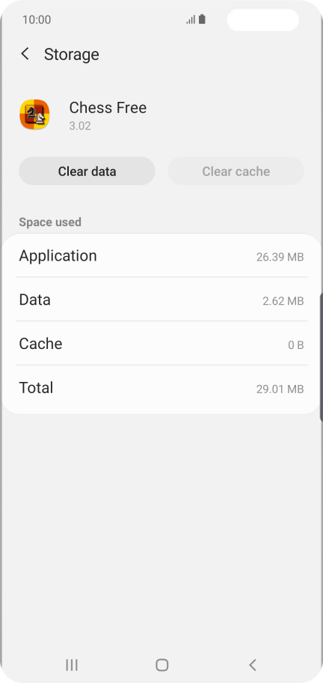Select the Data size row
The height and width of the screenshot is (683, 323).
coord(161,300)
